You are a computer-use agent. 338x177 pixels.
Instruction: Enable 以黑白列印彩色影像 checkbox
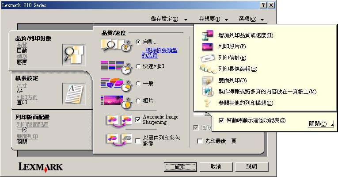[x=138, y=141]
